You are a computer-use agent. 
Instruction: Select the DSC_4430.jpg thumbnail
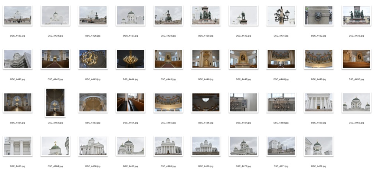pos(243,16)
